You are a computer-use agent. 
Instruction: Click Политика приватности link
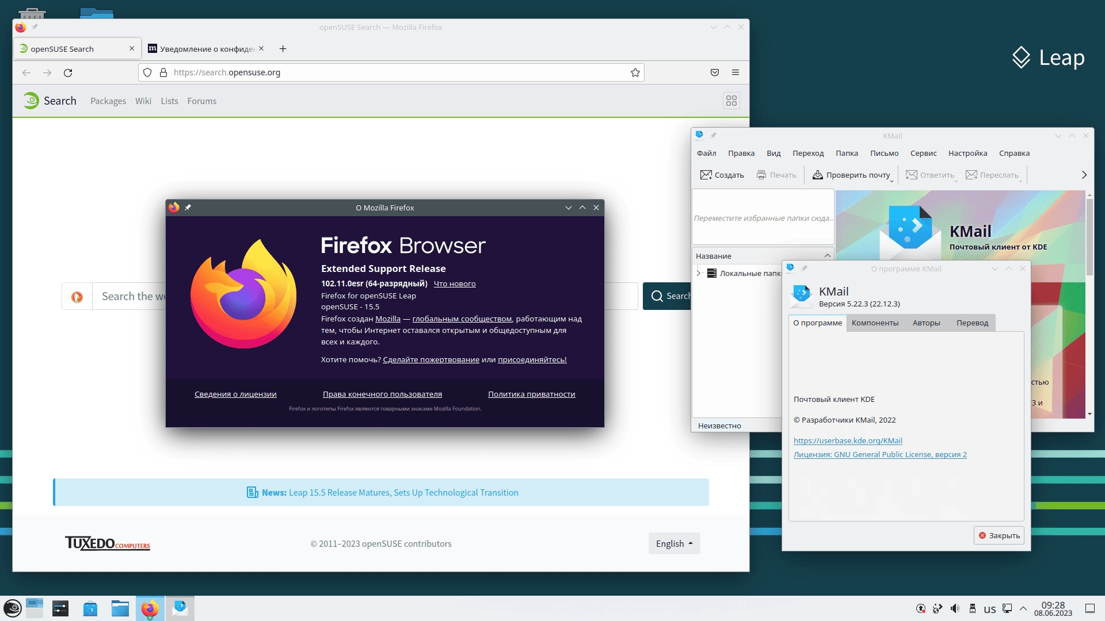[x=532, y=394]
